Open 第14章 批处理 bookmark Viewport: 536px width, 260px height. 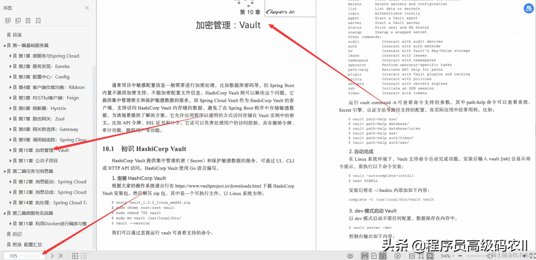coord(53,203)
